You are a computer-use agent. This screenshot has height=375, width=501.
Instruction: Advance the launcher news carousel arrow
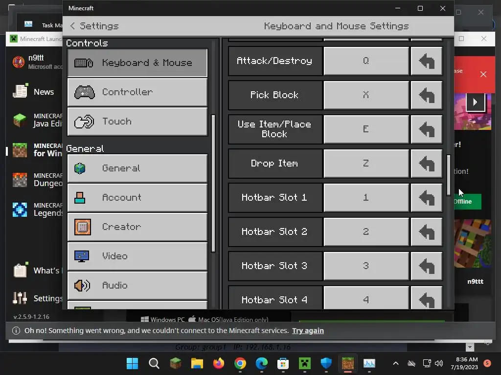point(476,102)
